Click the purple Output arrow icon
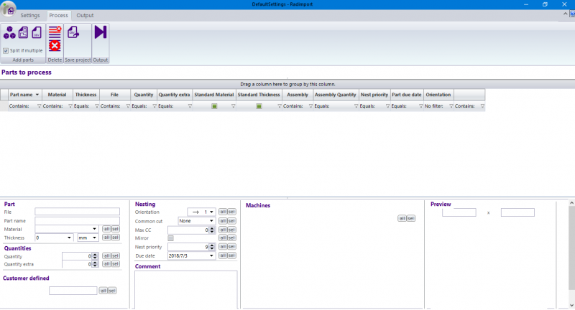The width and height of the screenshot is (575, 310). (x=100, y=32)
